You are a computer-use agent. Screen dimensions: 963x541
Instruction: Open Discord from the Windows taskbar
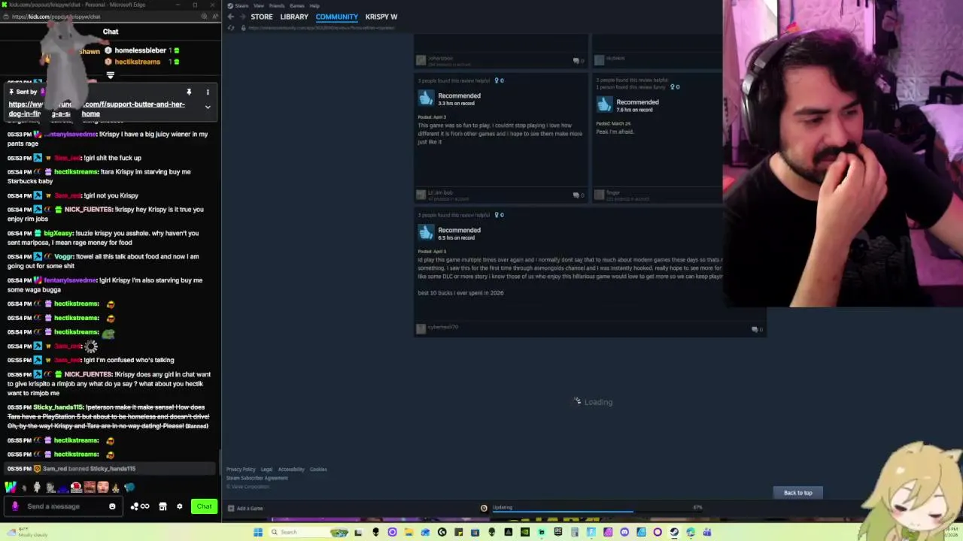(624, 532)
